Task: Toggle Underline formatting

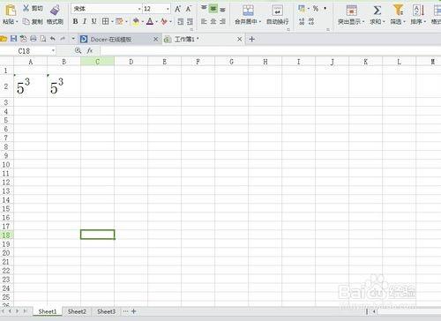Action: click(93, 21)
